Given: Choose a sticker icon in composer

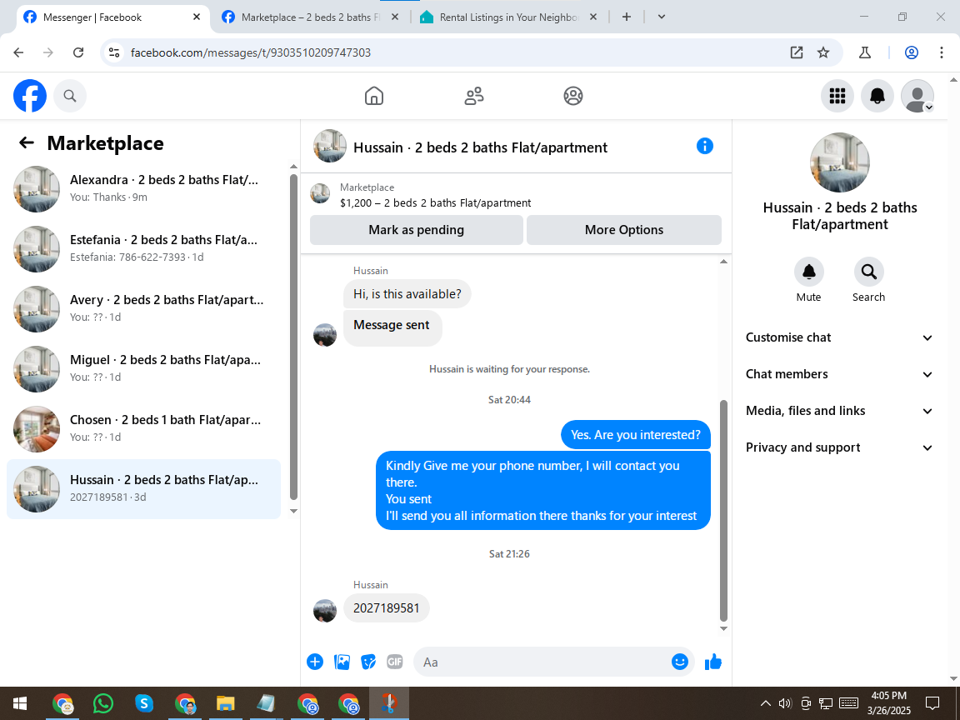Looking at the screenshot, I should pyautogui.click(x=368, y=662).
